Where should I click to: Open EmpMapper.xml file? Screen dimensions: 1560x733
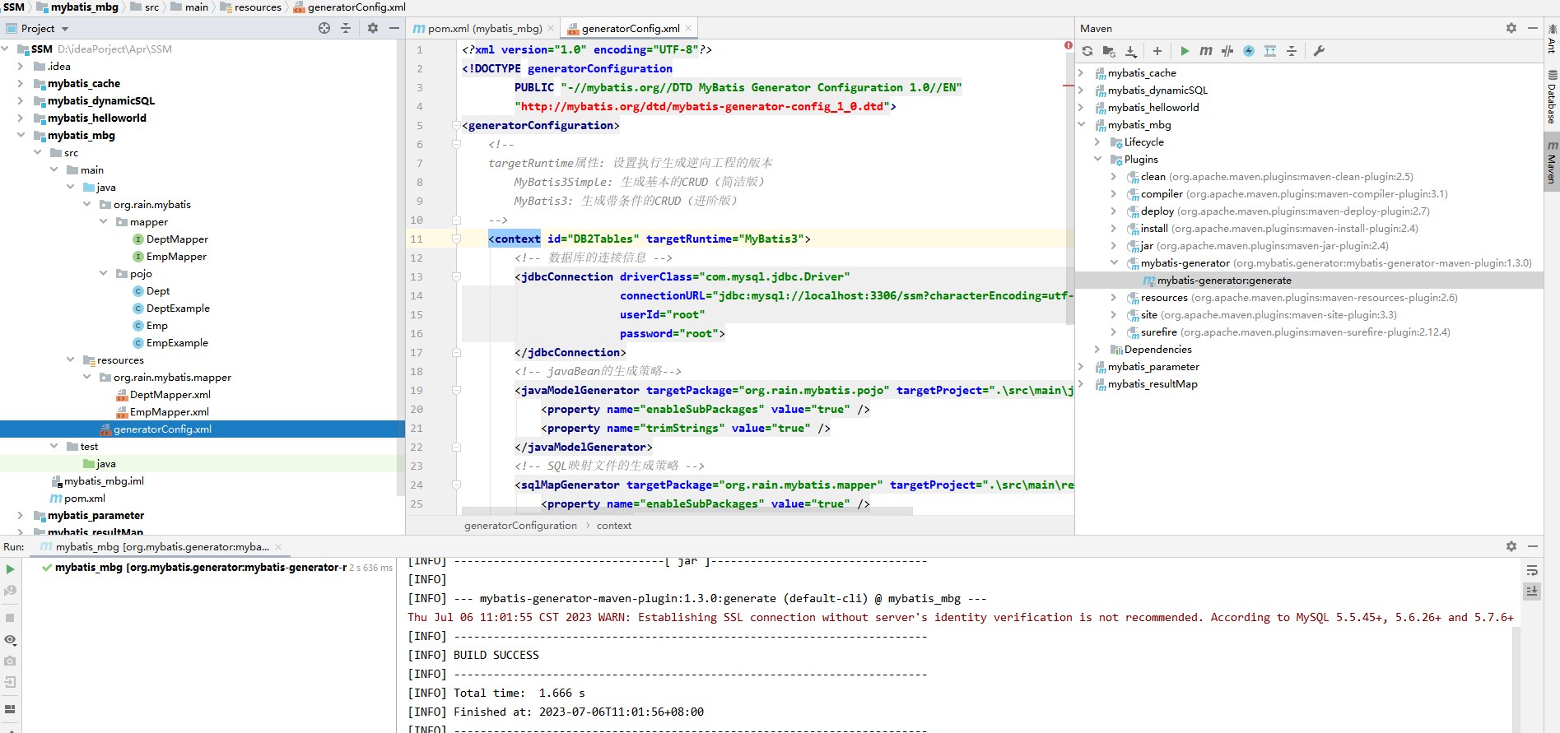pyautogui.click(x=169, y=411)
